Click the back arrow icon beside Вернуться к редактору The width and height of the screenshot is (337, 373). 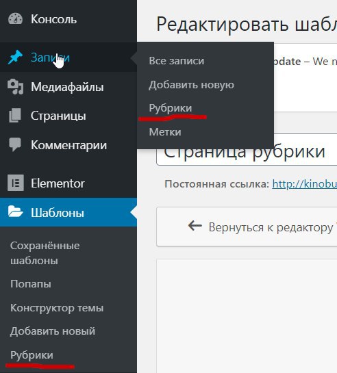point(195,225)
